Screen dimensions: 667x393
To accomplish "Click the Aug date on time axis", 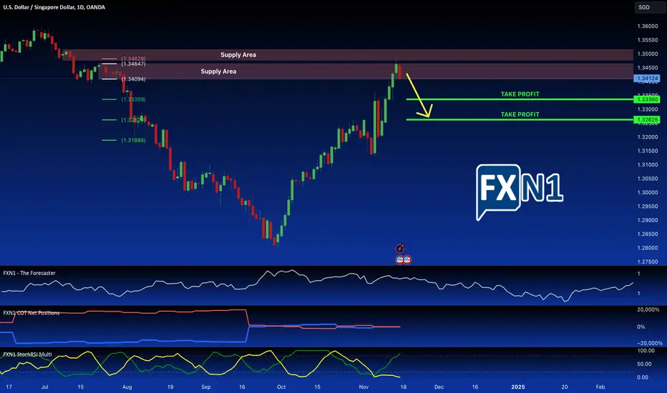I will pyautogui.click(x=127, y=387).
